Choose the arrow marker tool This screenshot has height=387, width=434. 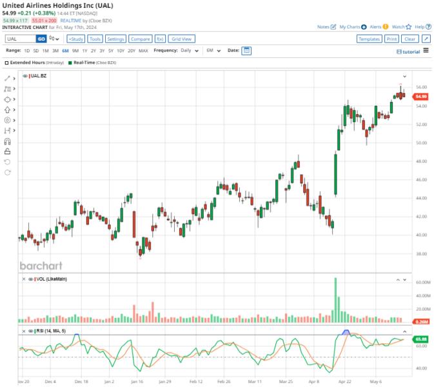[7, 110]
